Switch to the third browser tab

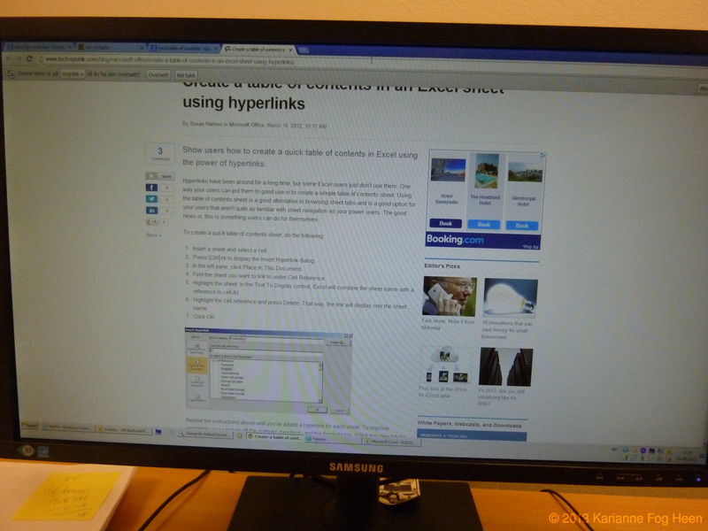pos(184,49)
